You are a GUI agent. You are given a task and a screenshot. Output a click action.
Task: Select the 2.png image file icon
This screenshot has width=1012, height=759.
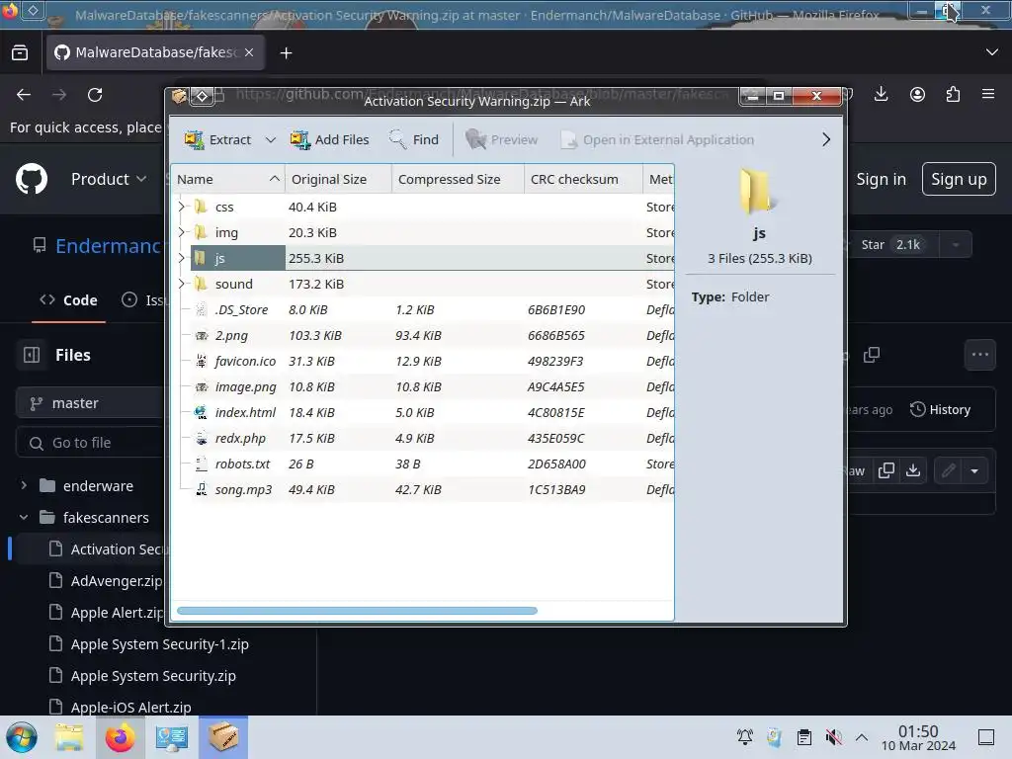(202, 336)
